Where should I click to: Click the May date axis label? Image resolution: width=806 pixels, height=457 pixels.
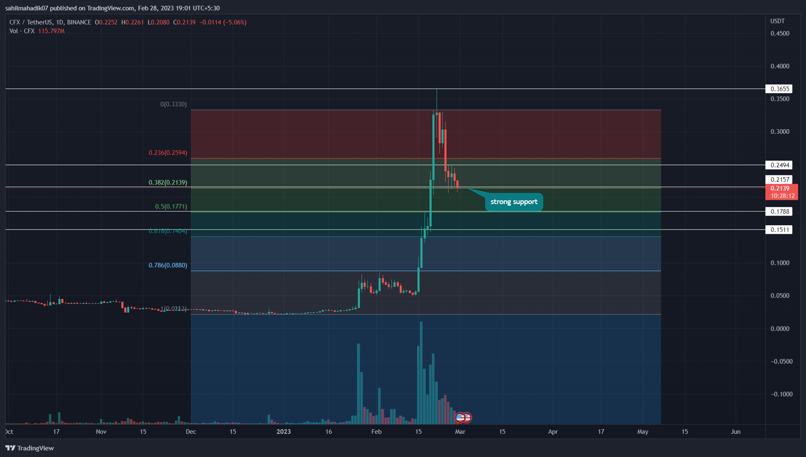coord(643,432)
